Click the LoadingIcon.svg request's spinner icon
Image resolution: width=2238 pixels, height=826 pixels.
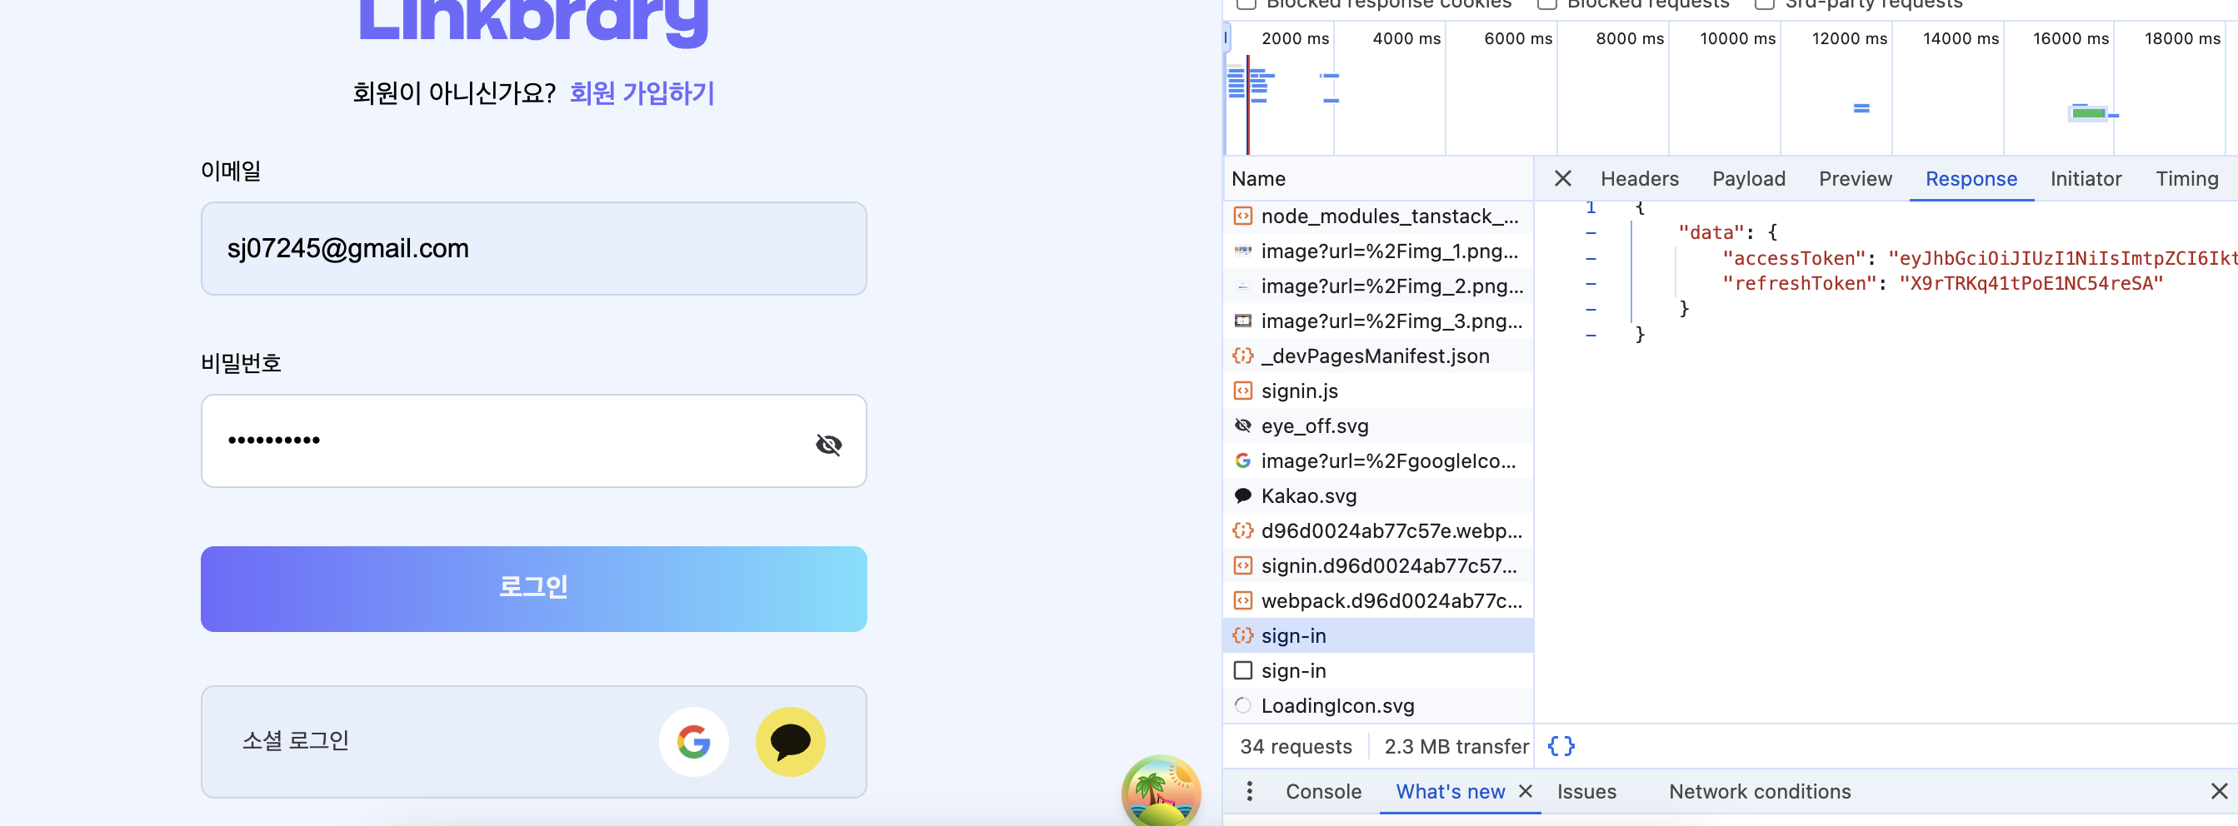click(1243, 705)
